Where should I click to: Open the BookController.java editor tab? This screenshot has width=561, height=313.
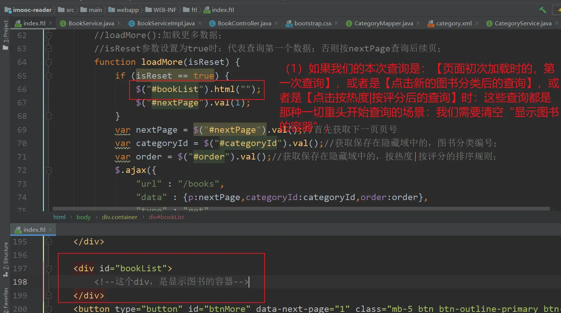244,23
